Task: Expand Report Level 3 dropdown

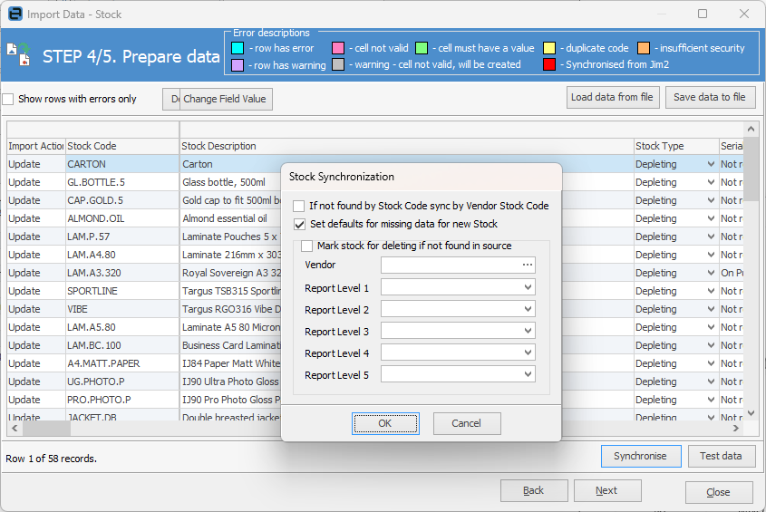Action: (x=528, y=331)
